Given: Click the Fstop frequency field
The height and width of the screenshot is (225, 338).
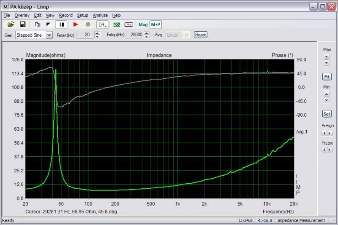Looking at the screenshot, I should (x=135, y=35).
